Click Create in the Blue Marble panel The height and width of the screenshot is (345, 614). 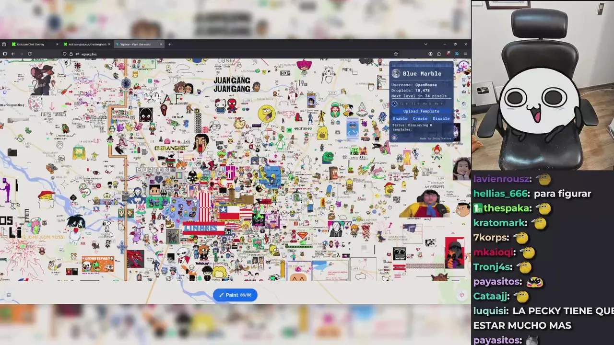click(420, 118)
